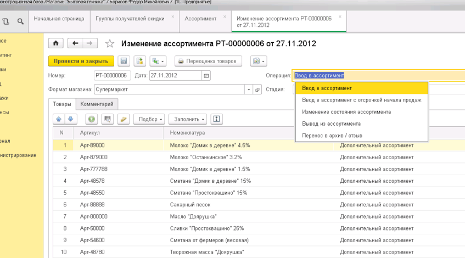Switch to the Комментарий tab
The width and height of the screenshot is (465, 258).
97,104
